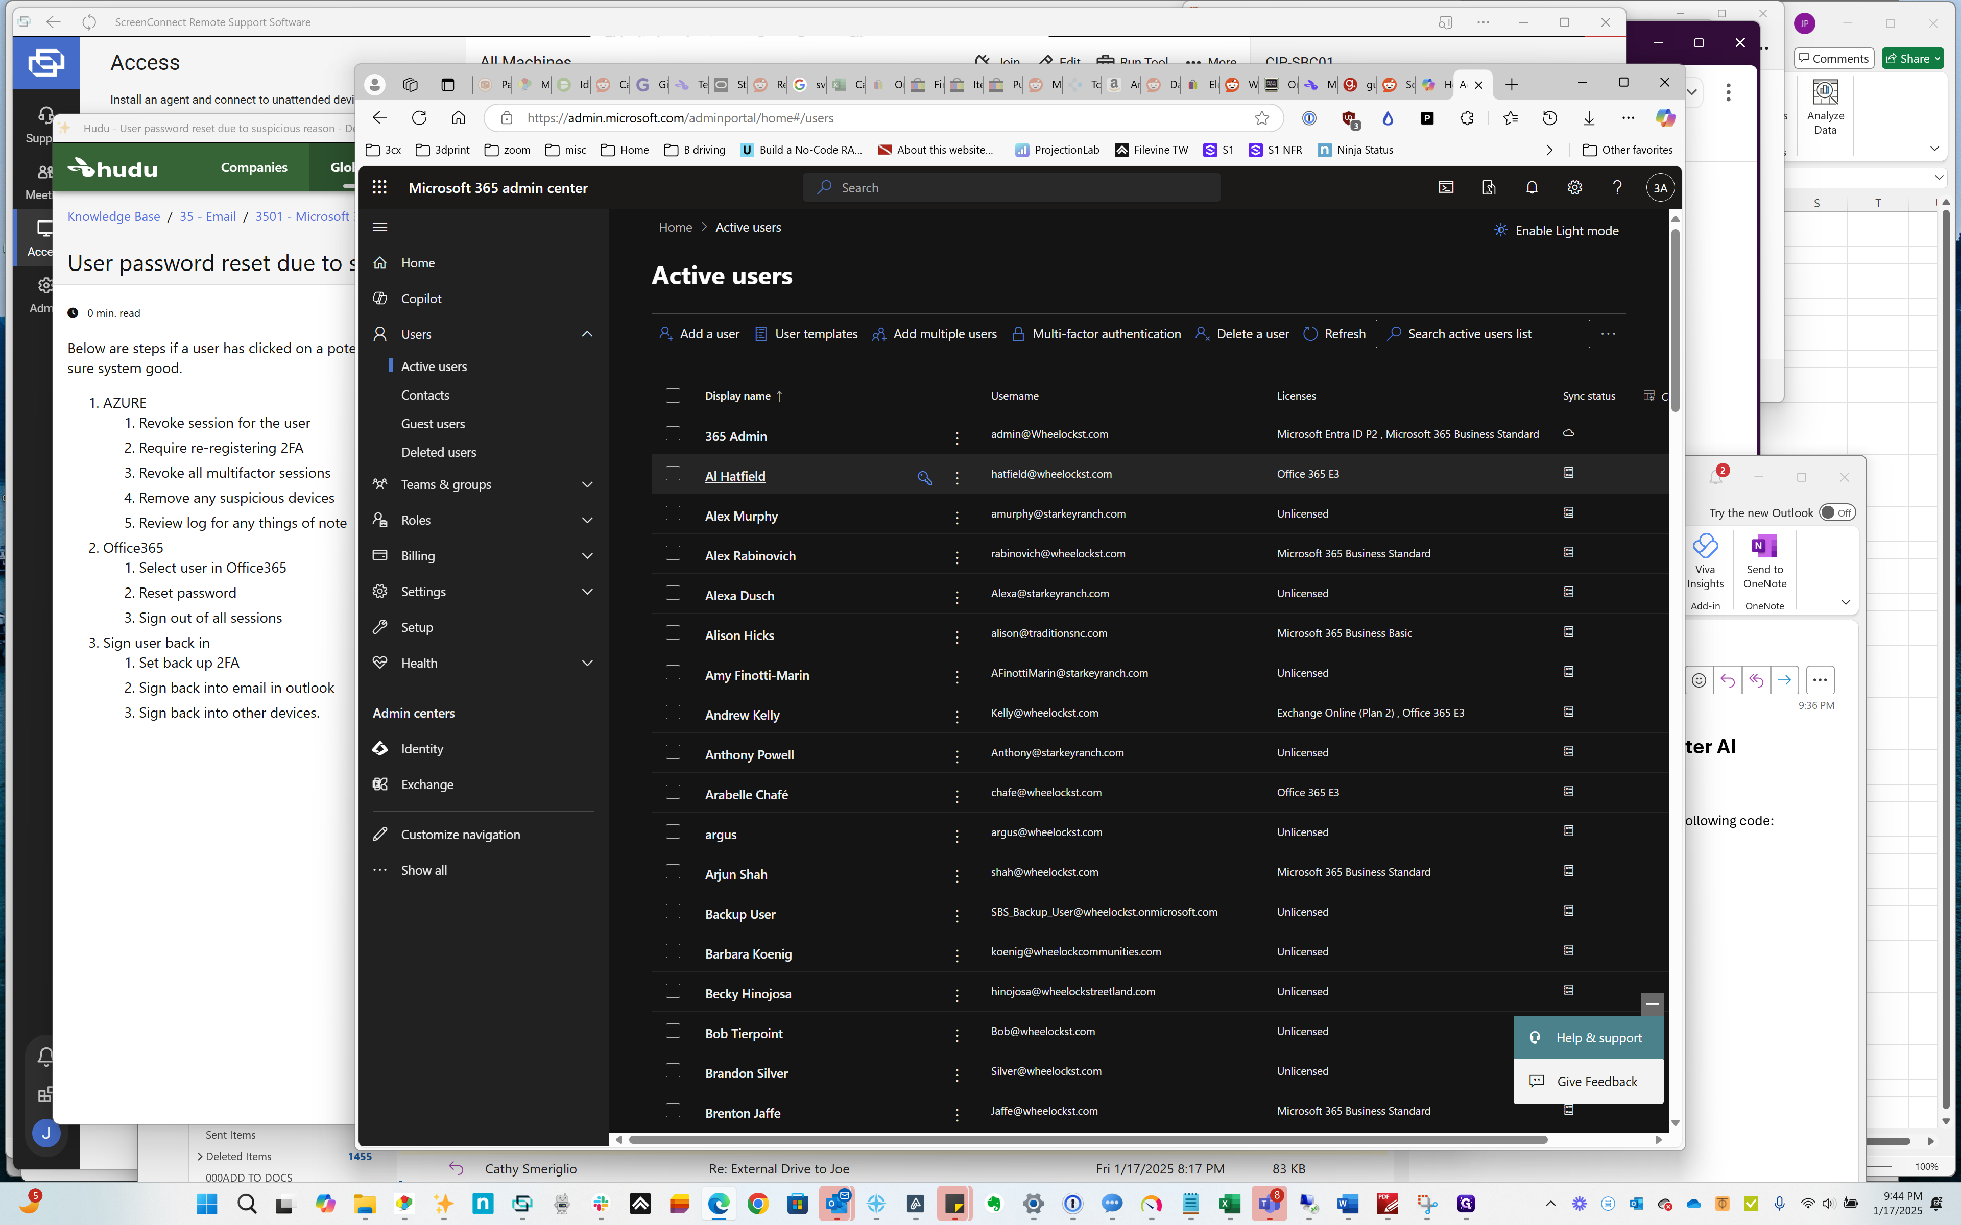Expand Health navigation section
Screen dimensions: 1961x1225
click(587, 663)
